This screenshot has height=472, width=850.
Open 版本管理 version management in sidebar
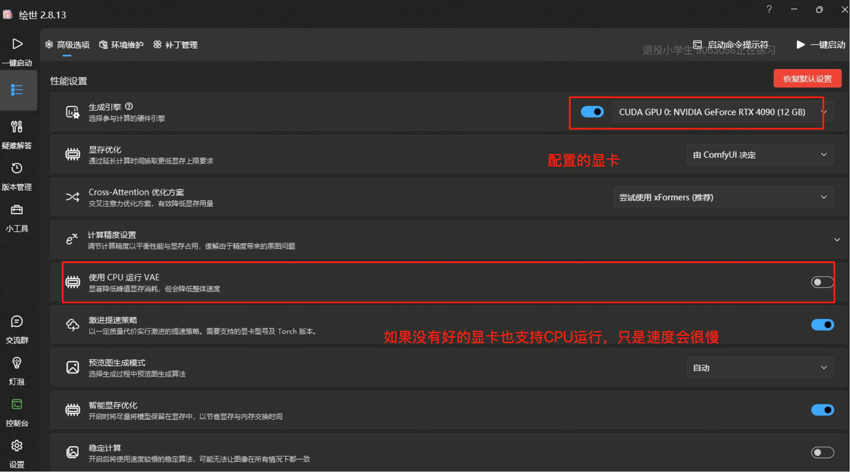[17, 168]
